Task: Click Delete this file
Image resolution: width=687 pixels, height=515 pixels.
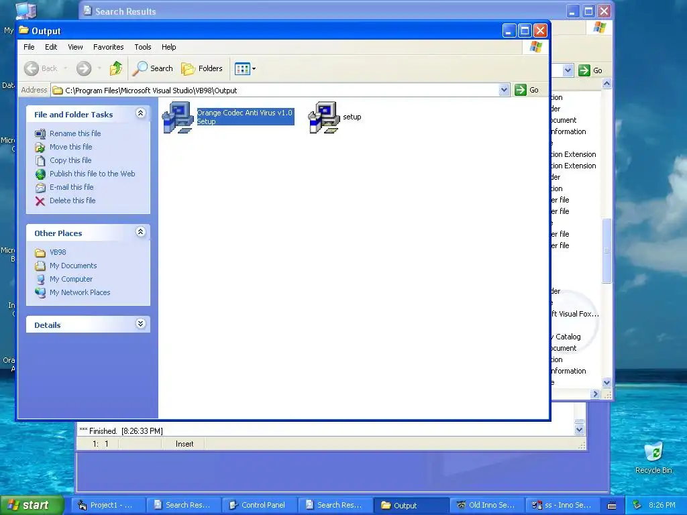Action: click(72, 201)
